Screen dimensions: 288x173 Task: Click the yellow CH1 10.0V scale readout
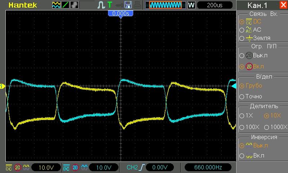click(46, 168)
